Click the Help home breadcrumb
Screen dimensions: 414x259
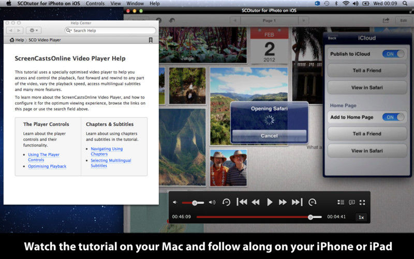click(x=17, y=40)
